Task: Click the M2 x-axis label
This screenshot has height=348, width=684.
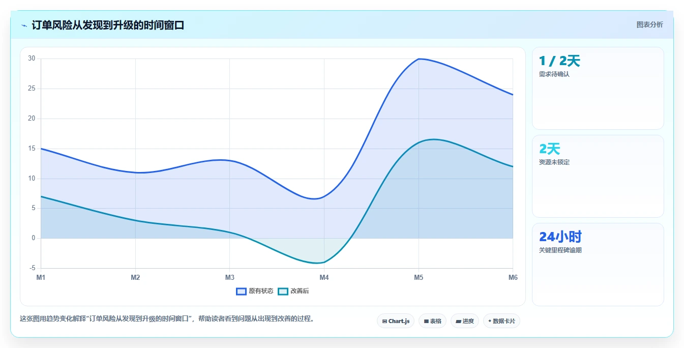Action: coord(135,277)
